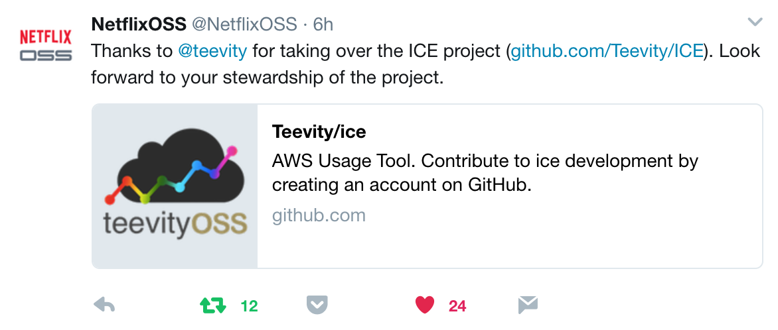Image resolution: width=778 pixels, height=330 pixels.
Task: Click the NetflixOSS display name
Action: (x=139, y=24)
